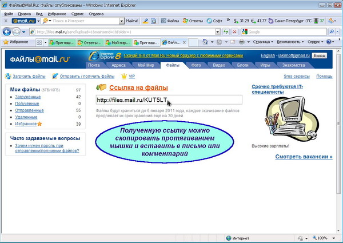Click the Найти! search button
The width and height of the screenshot is (343, 243).
(x=131, y=21)
